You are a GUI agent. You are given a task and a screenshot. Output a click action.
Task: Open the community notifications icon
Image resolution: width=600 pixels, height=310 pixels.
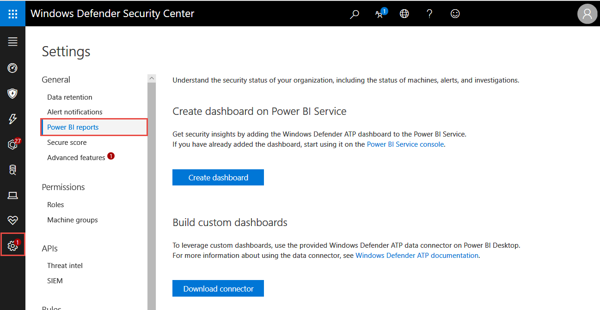(x=380, y=14)
